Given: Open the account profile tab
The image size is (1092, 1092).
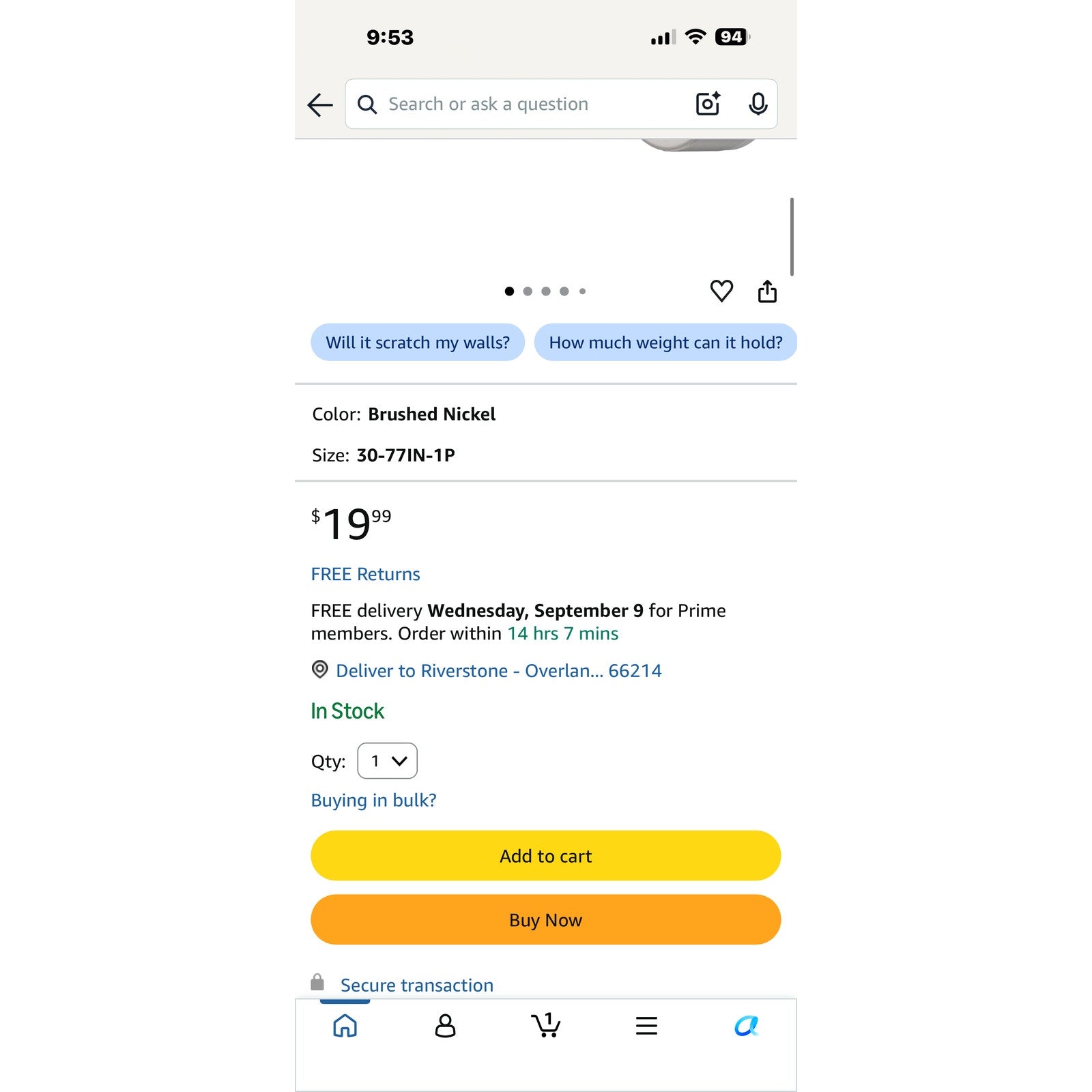Looking at the screenshot, I should 445,1025.
